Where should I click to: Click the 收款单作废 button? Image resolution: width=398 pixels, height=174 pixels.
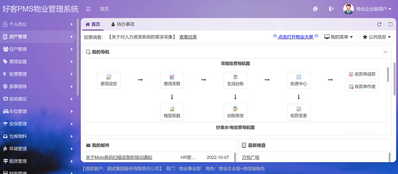click(362, 86)
